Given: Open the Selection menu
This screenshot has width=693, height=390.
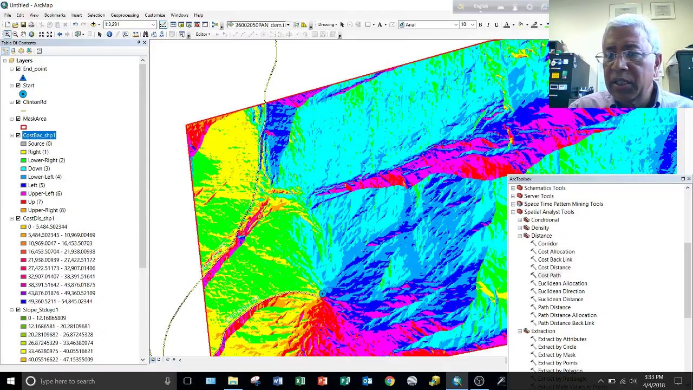Looking at the screenshot, I should click(96, 15).
